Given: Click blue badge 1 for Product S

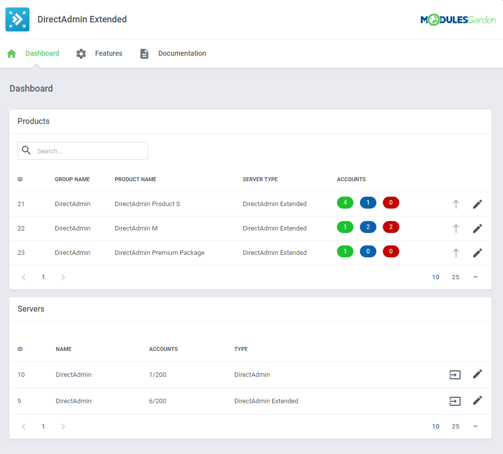Looking at the screenshot, I should point(368,203).
